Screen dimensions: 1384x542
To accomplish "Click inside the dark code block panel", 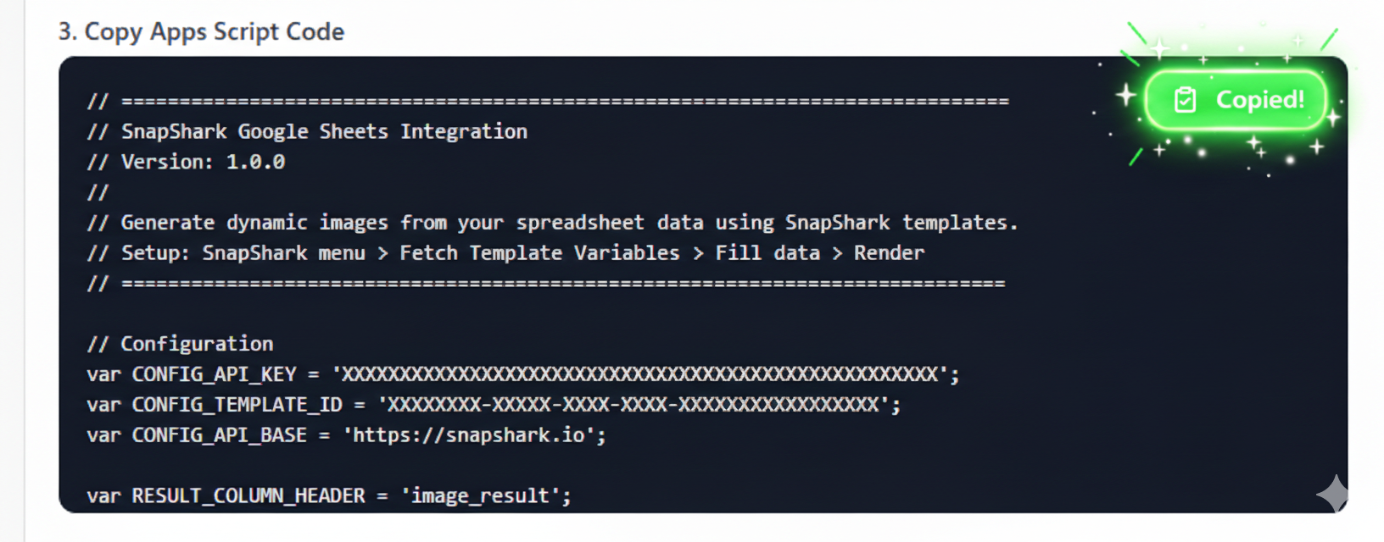I will click(594, 466).
